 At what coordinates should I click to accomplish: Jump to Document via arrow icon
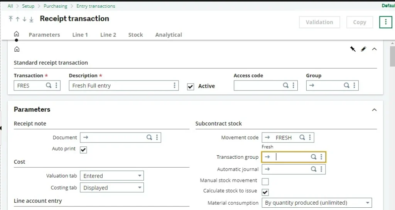[86, 137]
